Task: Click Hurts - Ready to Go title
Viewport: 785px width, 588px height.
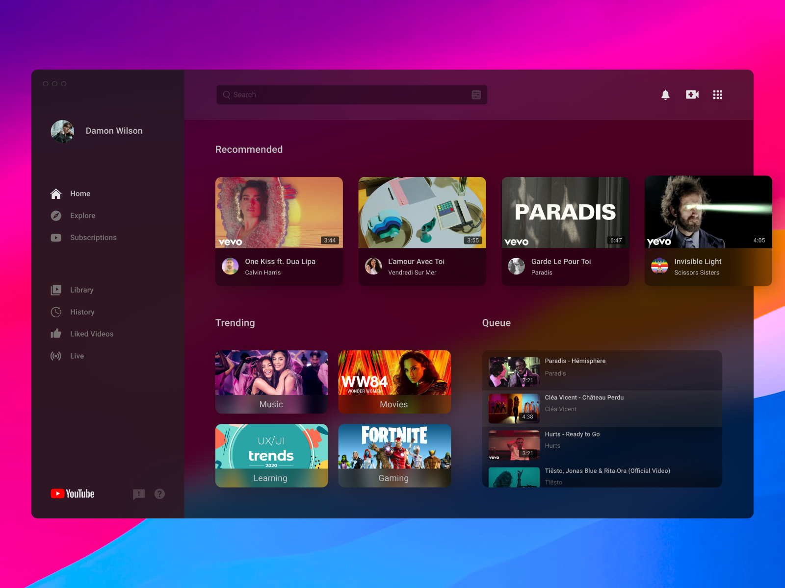Action: click(x=572, y=434)
